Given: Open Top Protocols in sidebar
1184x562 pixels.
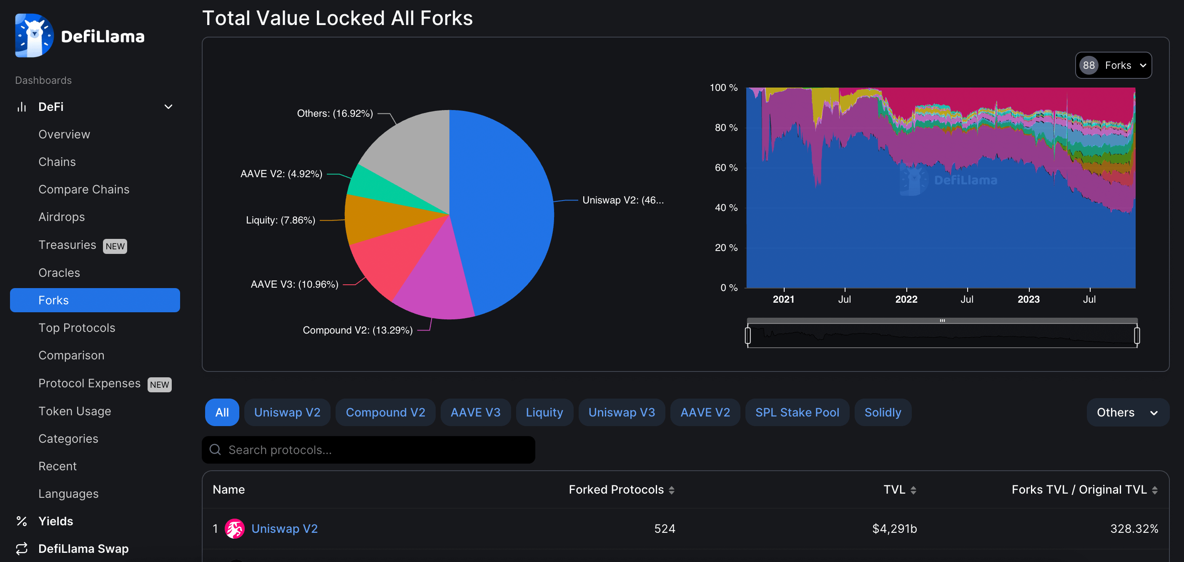Looking at the screenshot, I should tap(77, 328).
